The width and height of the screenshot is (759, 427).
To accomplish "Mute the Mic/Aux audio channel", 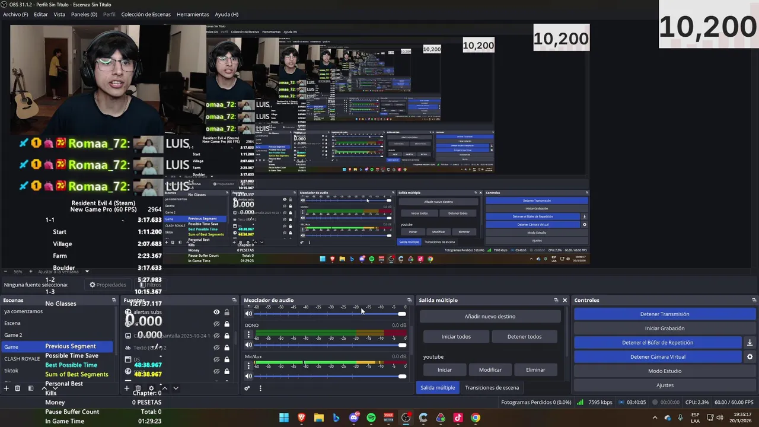I will coord(248,376).
